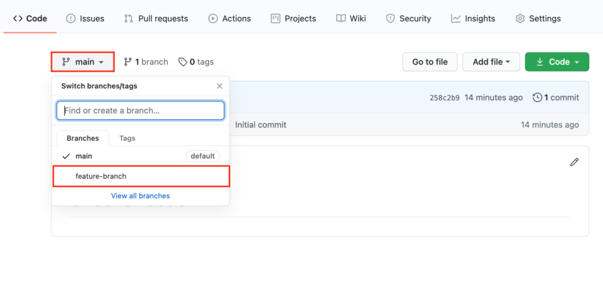Go to the Actions tab
The image size is (603, 297).
coord(229,18)
